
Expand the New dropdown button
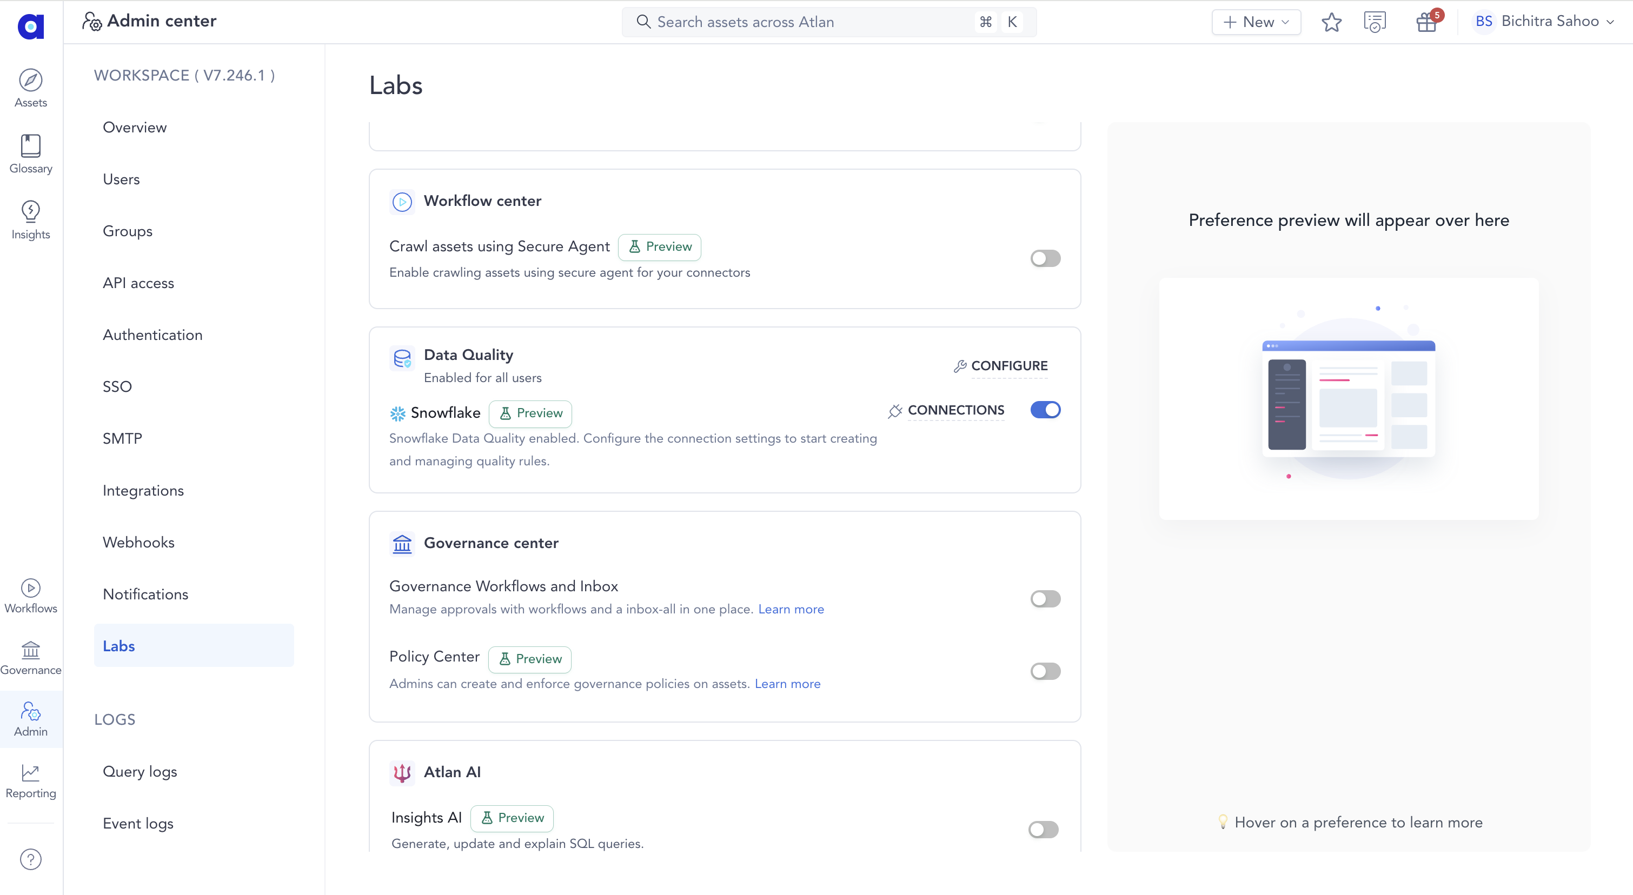point(1256,22)
